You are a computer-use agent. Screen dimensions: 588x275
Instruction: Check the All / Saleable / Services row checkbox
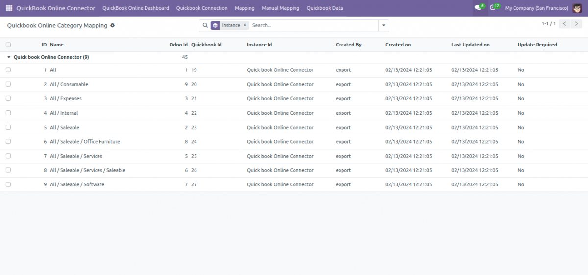[8, 156]
